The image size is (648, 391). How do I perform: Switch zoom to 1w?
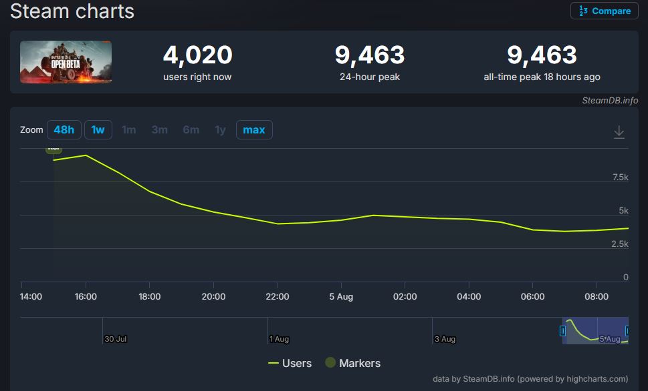(x=98, y=129)
